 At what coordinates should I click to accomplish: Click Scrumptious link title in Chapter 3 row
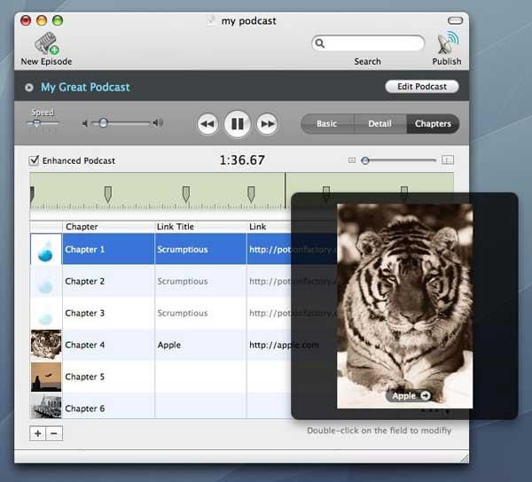click(183, 313)
